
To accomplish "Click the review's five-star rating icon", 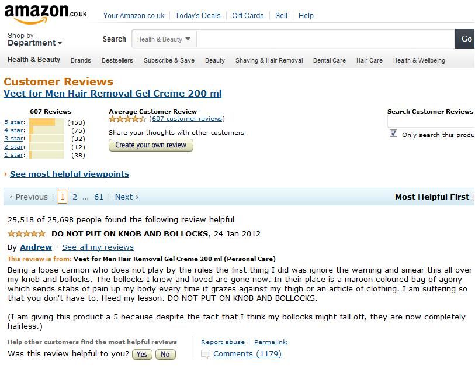I will [27, 233].
